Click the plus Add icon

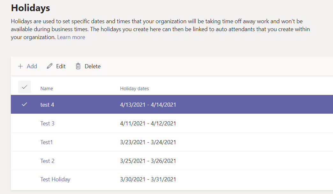[20, 66]
